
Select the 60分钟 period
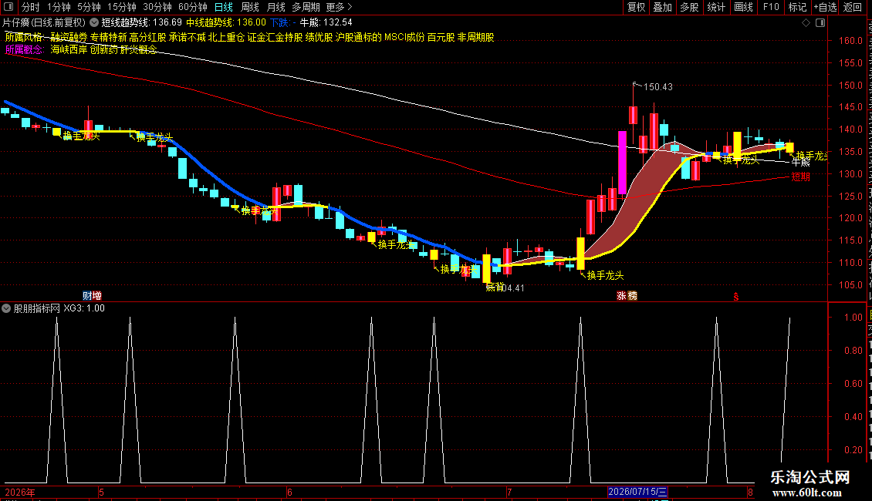(x=193, y=7)
